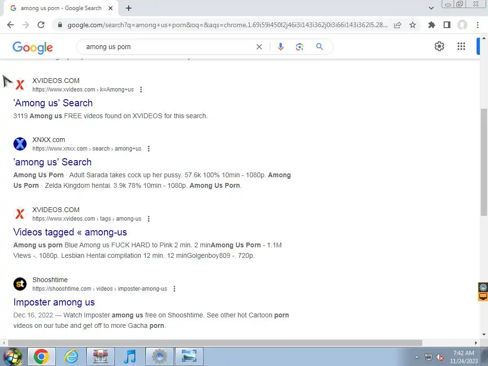
Task: Open the Google apps grid
Action: click(x=461, y=46)
